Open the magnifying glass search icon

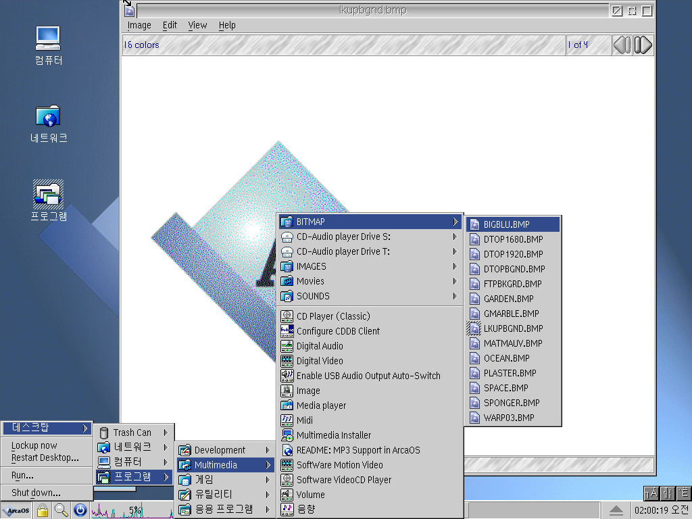61,511
